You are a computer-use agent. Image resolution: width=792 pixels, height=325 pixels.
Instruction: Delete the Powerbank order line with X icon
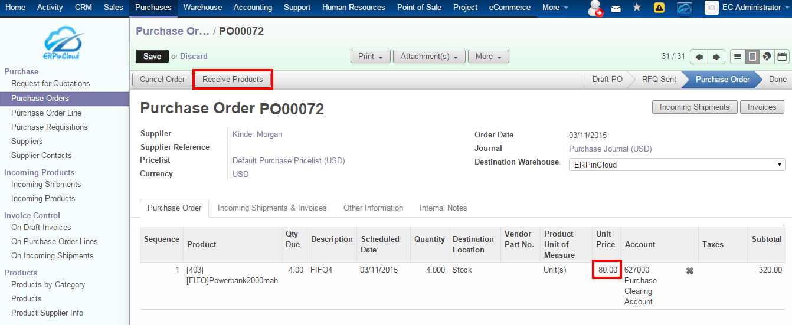tap(689, 271)
